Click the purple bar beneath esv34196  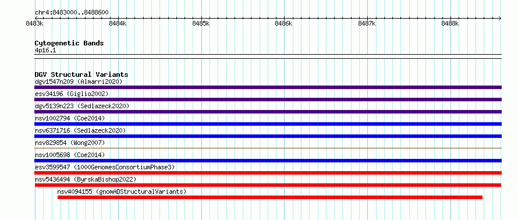(x=268, y=100)
